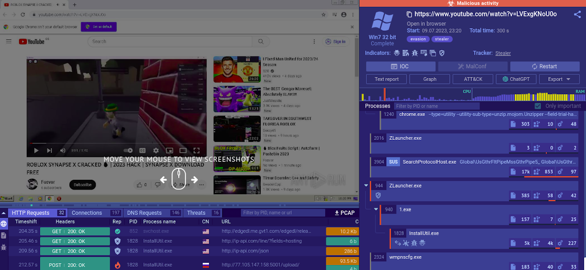Image resolution: width=586 pixels, height=270 pixels.
Task: Focus the Filter by PID, name or url field
Action: coord(283,213)
